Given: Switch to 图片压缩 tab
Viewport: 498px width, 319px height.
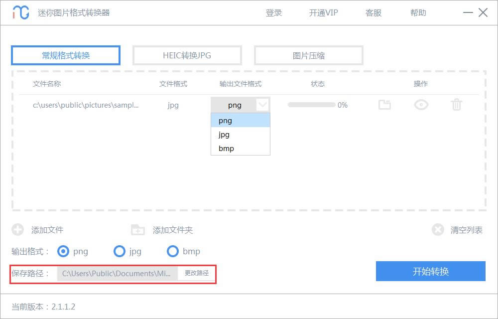Looking at the screenshot, I should pos(308,55).
